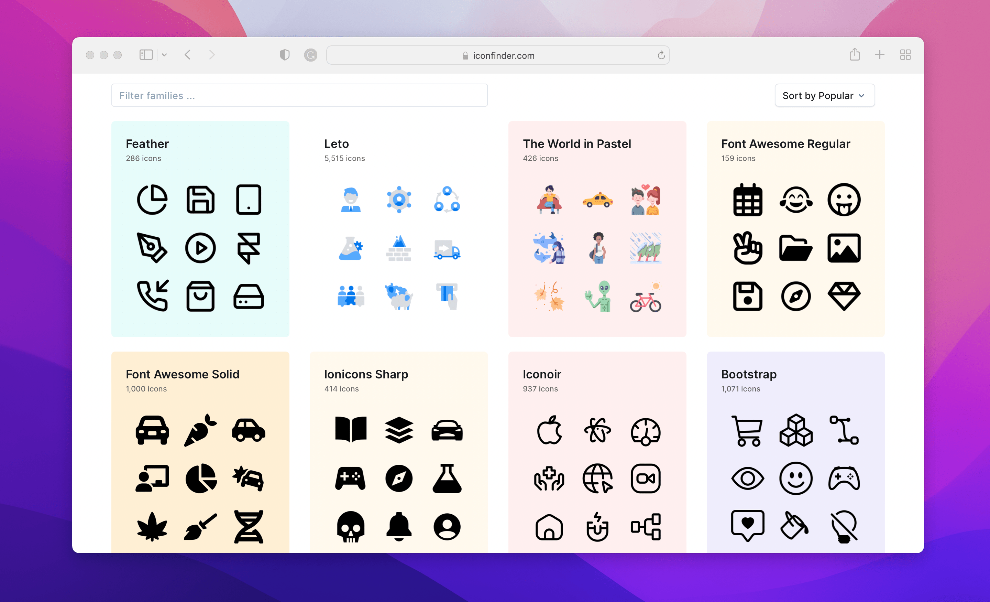
Task: Select the Ionicons Sharp layers icon
Action: coord(399,430)
